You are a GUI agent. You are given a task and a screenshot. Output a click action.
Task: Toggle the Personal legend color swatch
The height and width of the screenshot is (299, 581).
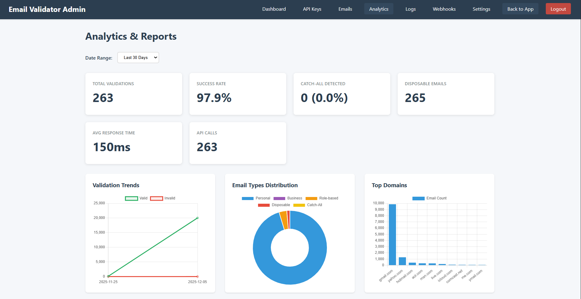click(248, 199)
